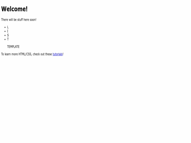Click the exclamation mark after tutorials
Viewport: 191px width, 143px height.
63,54
